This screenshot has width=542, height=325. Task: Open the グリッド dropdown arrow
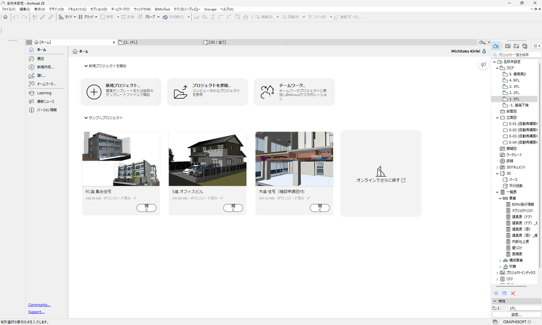96,17
